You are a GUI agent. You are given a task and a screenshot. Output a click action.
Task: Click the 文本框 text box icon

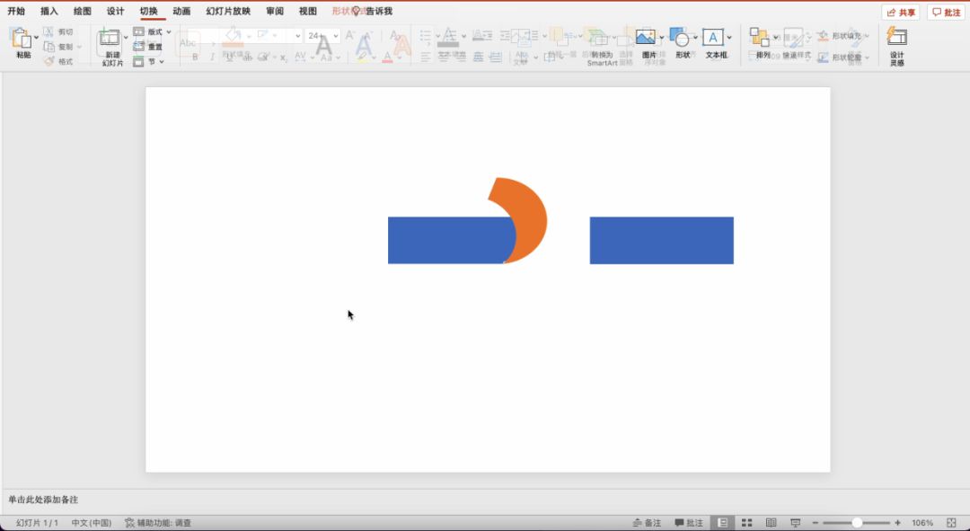pyautogui.click(x=712, y=38)
